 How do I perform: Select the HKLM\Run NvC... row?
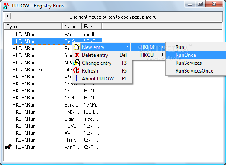(57, 91)
